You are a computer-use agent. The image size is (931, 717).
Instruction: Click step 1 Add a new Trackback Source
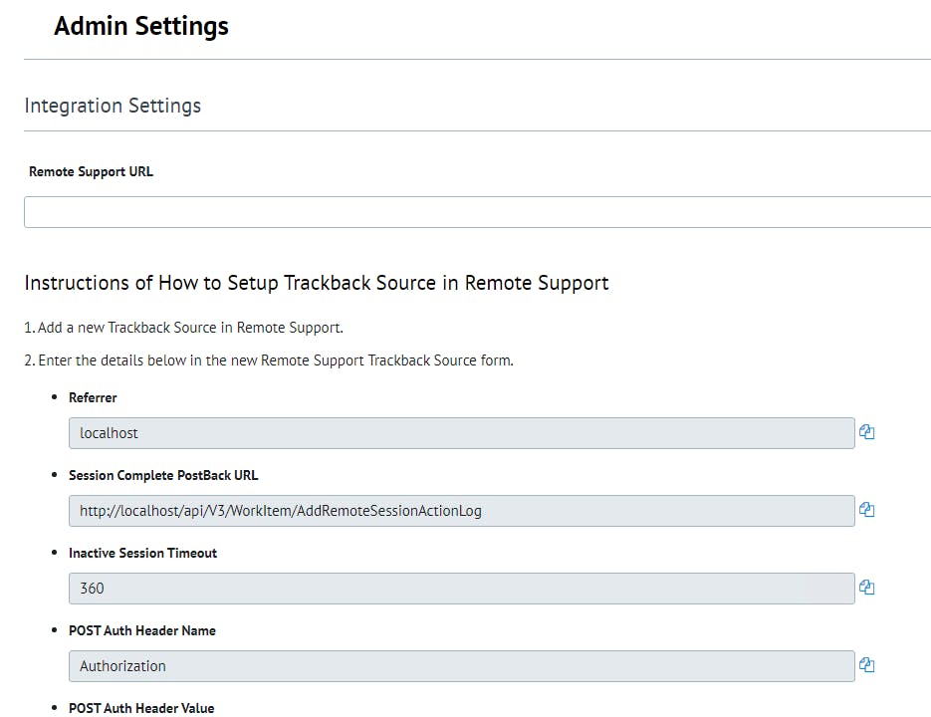coord(184,328)
